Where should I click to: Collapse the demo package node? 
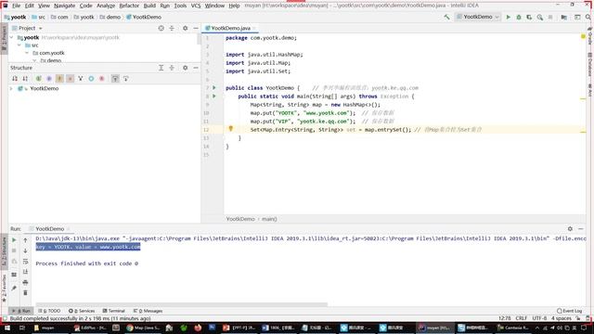click(x=34, y=60)
